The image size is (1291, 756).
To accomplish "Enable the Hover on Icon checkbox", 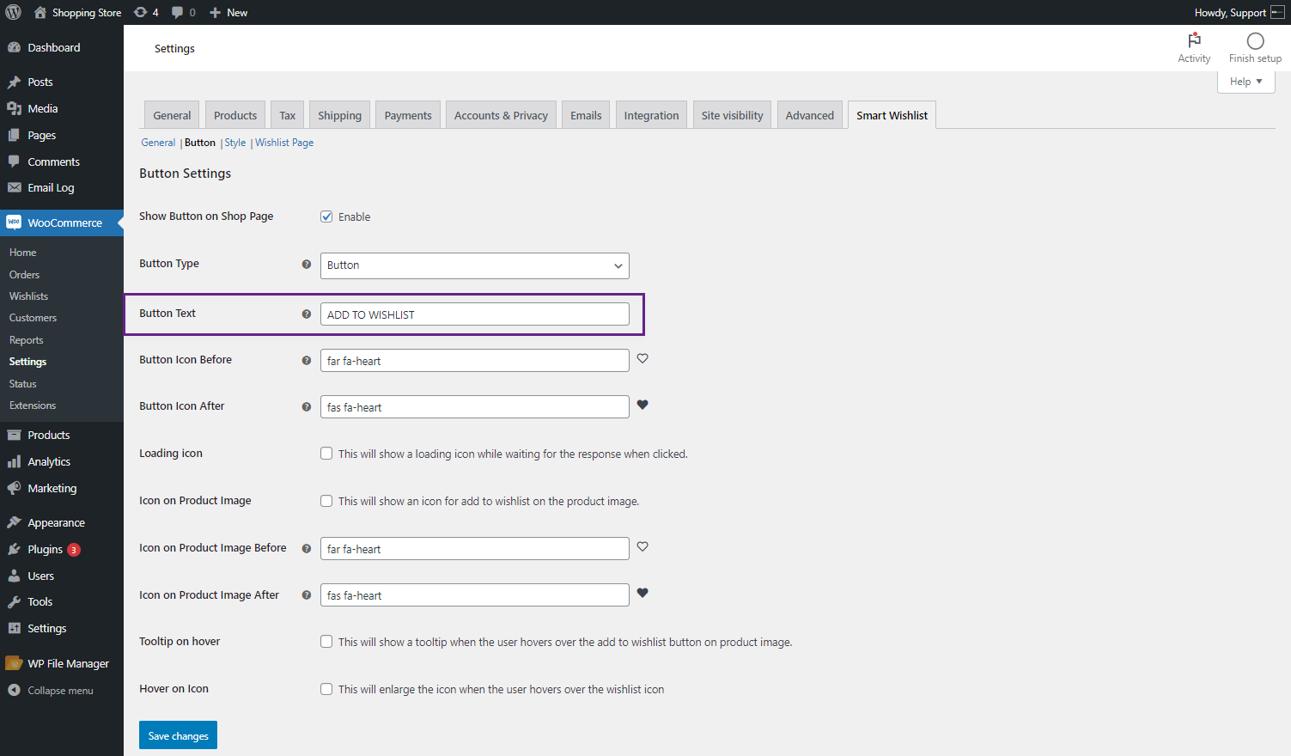I will (x=326, y=689).
